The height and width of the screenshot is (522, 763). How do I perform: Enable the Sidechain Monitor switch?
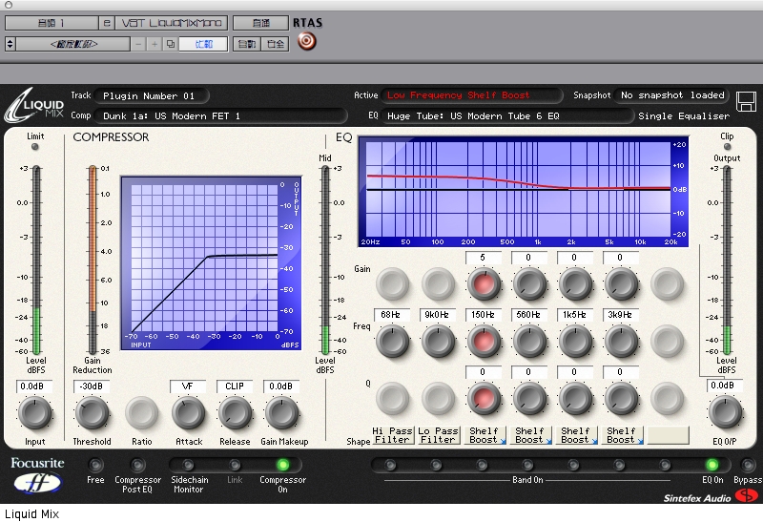188,465
